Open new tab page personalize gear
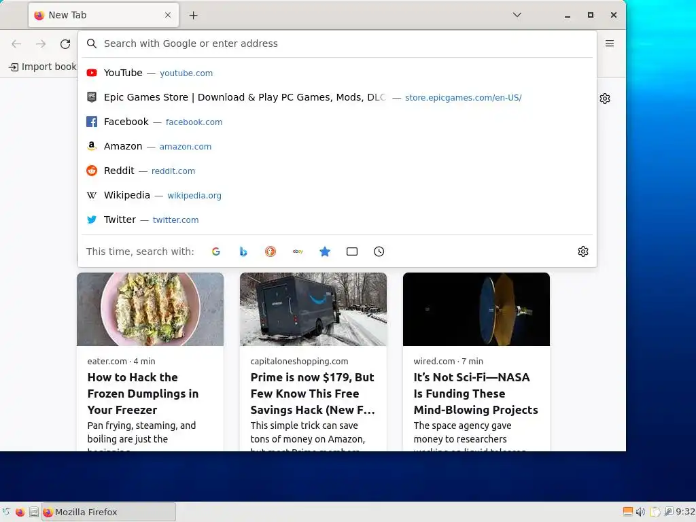The width and height of the screenshot is (696, 522). pos(605,99)
